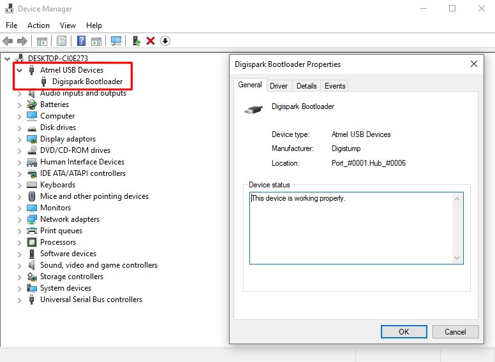Scan for hardware changes monitor icon

pos(116,41)
